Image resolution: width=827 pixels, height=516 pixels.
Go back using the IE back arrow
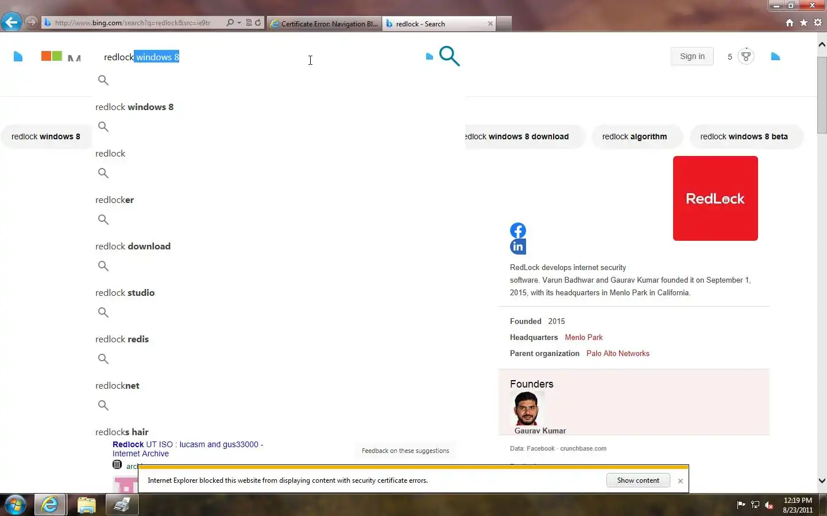[x=11, y=22]
